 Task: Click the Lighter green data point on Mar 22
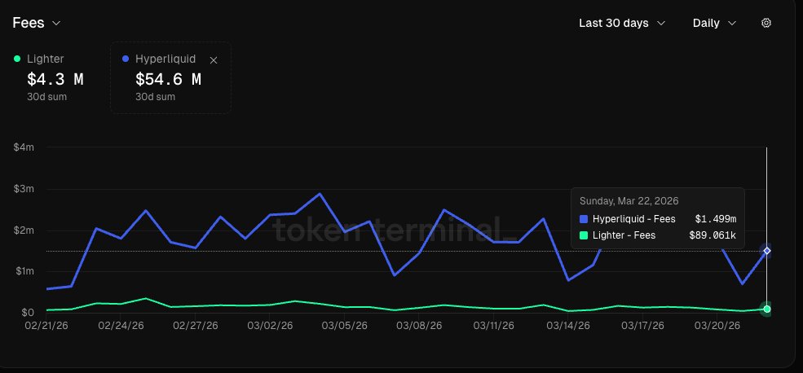766,309
